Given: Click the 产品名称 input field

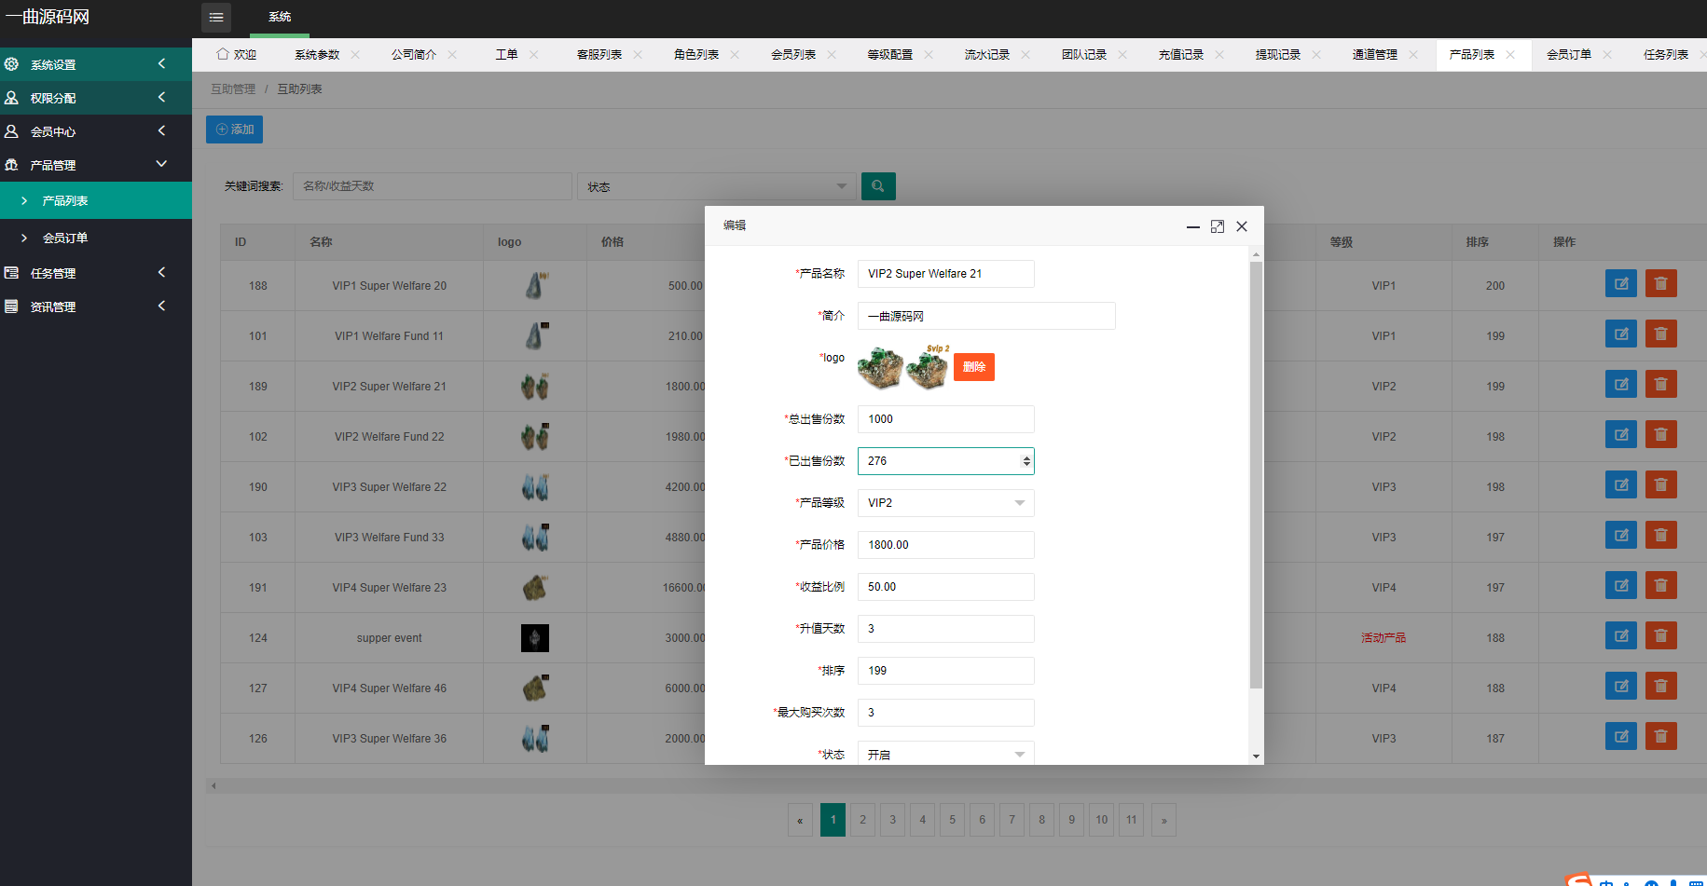Looking at the screenshot, I should [x=945, y=274].
